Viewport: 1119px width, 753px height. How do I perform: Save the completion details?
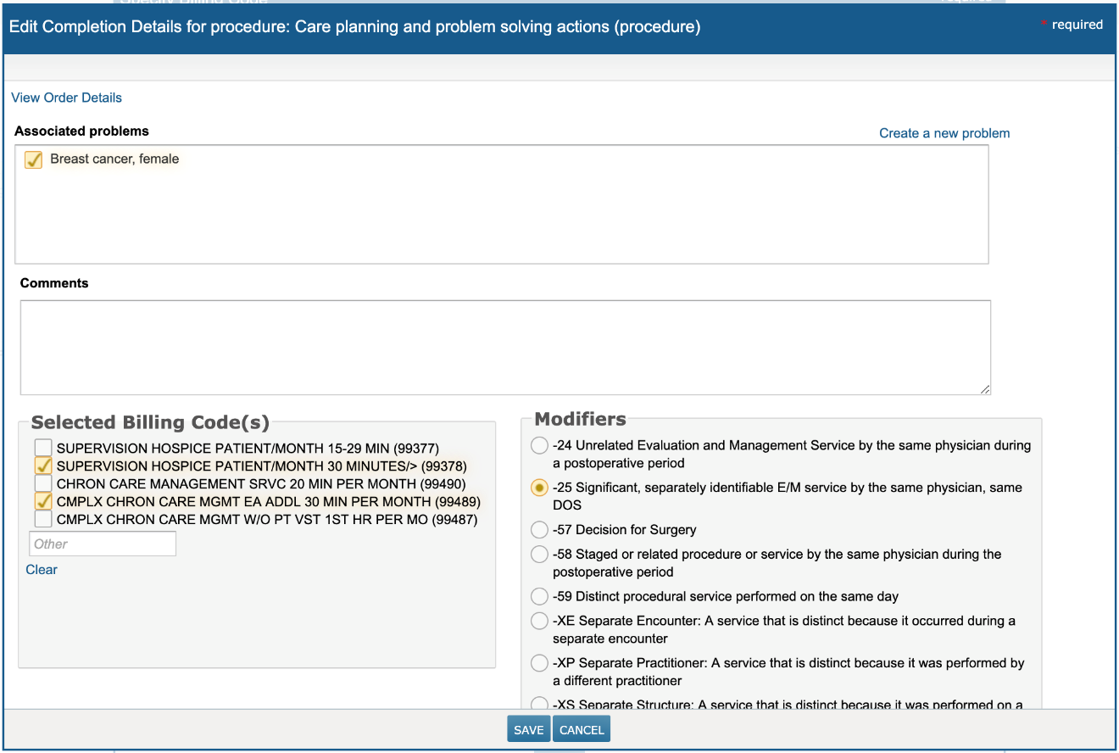(528, 730)
